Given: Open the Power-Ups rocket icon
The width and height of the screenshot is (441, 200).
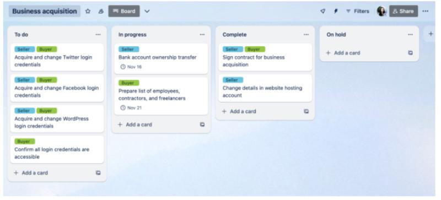Looking at the screenshot, I should coord(323,11).
